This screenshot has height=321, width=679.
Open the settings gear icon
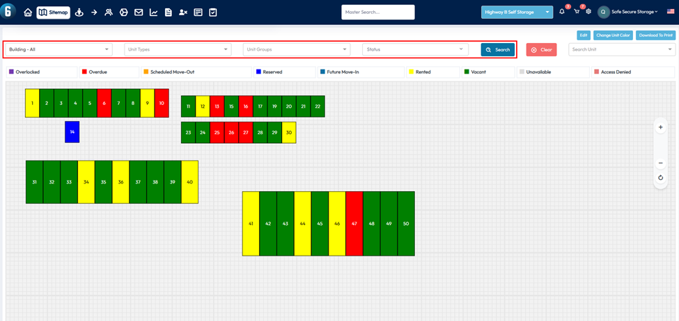(x=588, y=12)
